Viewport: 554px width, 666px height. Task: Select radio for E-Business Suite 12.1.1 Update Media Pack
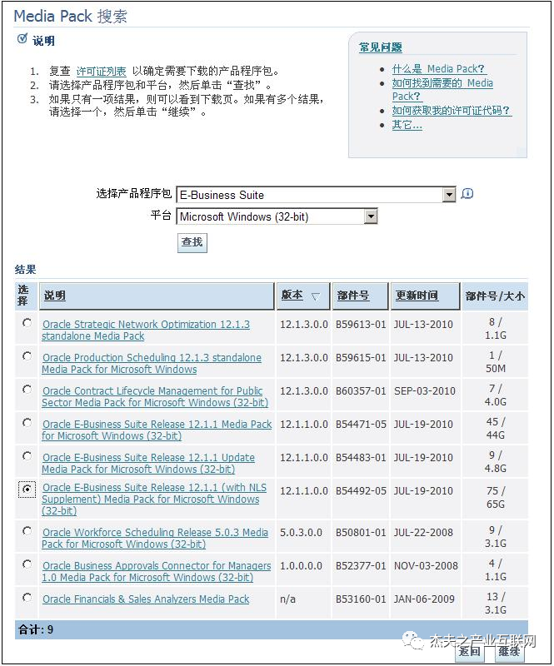(x=27, y=455)
